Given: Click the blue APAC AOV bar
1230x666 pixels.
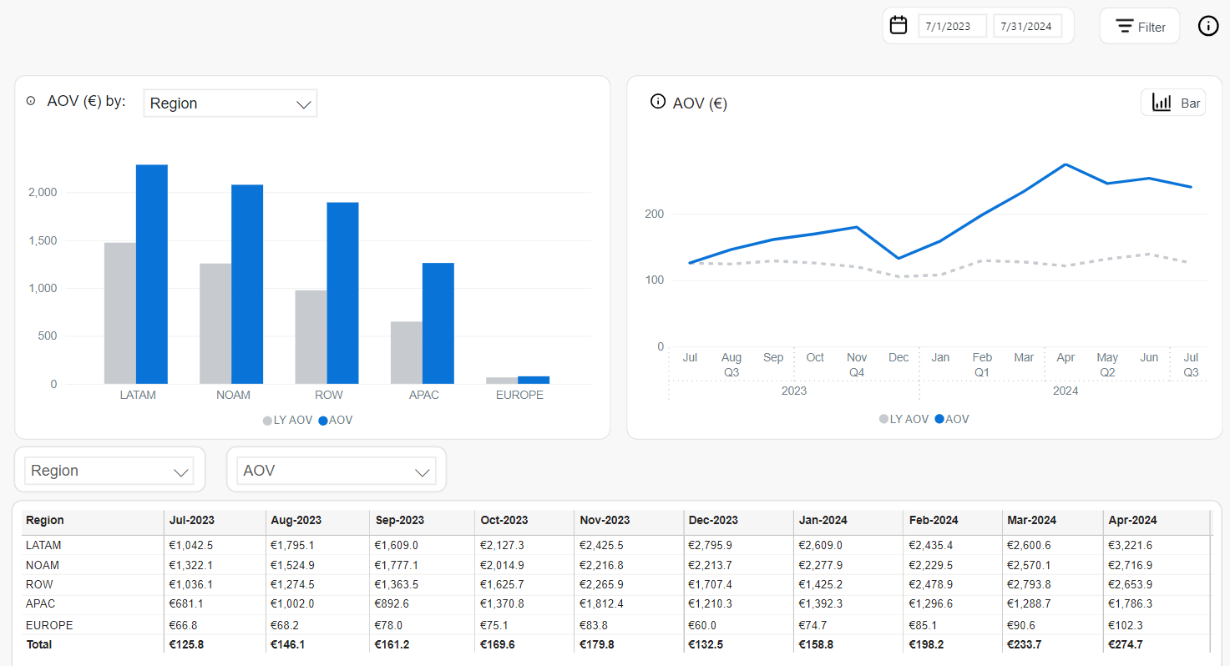Looking at the screenshot, I should pyautogui.click(x=438, y=324).
